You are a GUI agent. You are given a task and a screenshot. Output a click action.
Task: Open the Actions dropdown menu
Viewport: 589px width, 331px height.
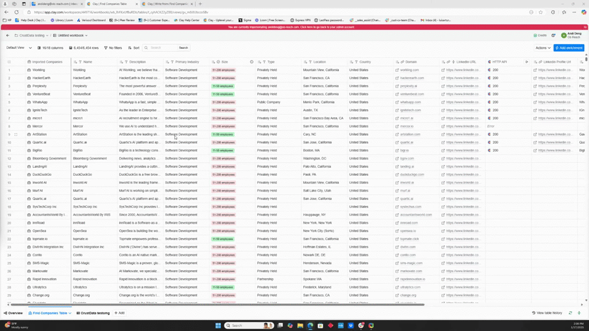click(x=542, y=48)
